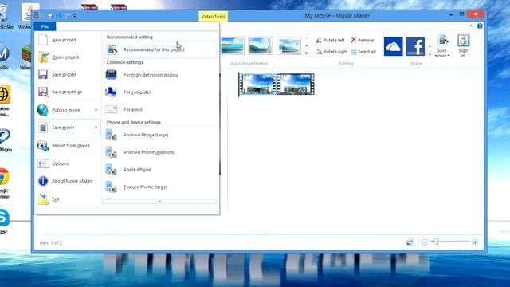Click the About Movie Maker info icon
The height and width of the screenshot is (287, 510).
[43, 181]
